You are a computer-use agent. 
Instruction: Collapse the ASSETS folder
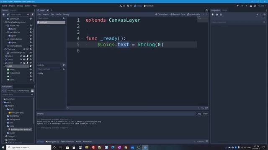[x=5, y=106]
